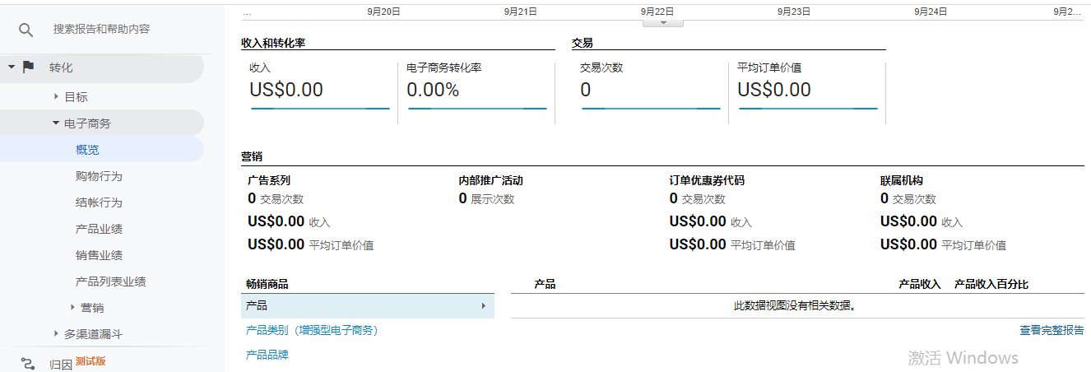This screenshot has height=372, width=1091.
Task: Click the flag icon beside 转化
Action: (29, 67)
